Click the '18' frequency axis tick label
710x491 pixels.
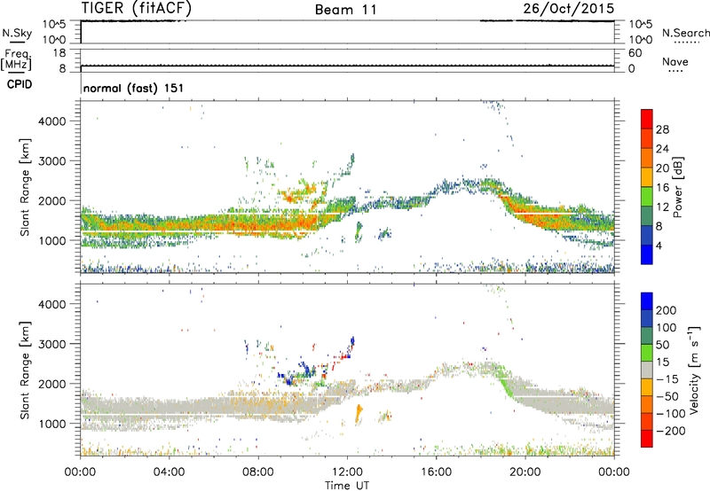pyautogui.click(x=59, y=53)
